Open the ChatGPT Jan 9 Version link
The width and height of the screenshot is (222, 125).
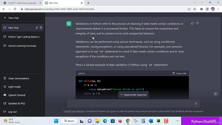(74, 111)
